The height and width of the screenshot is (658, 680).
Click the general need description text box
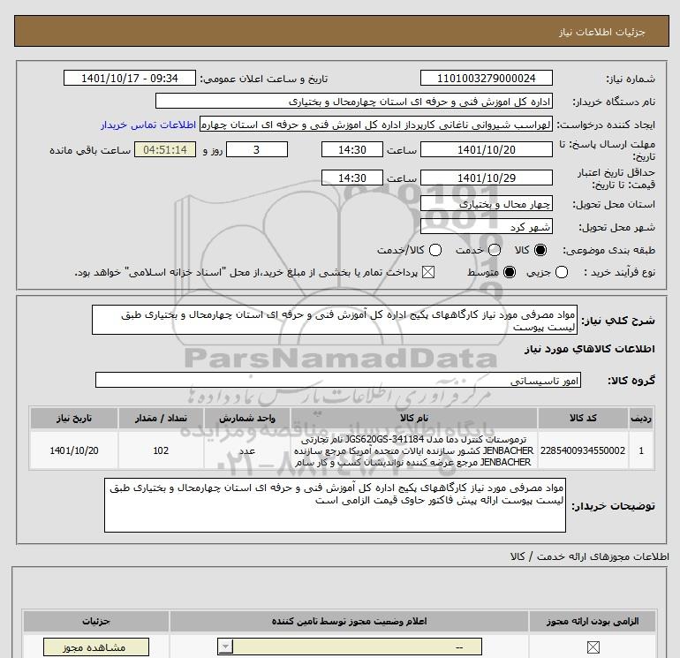[335, 320]
